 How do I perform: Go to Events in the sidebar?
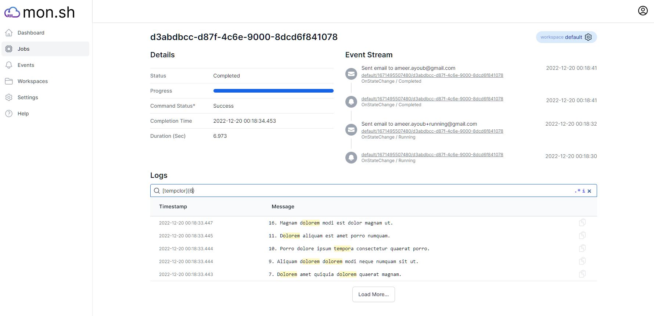coord(26,65)
